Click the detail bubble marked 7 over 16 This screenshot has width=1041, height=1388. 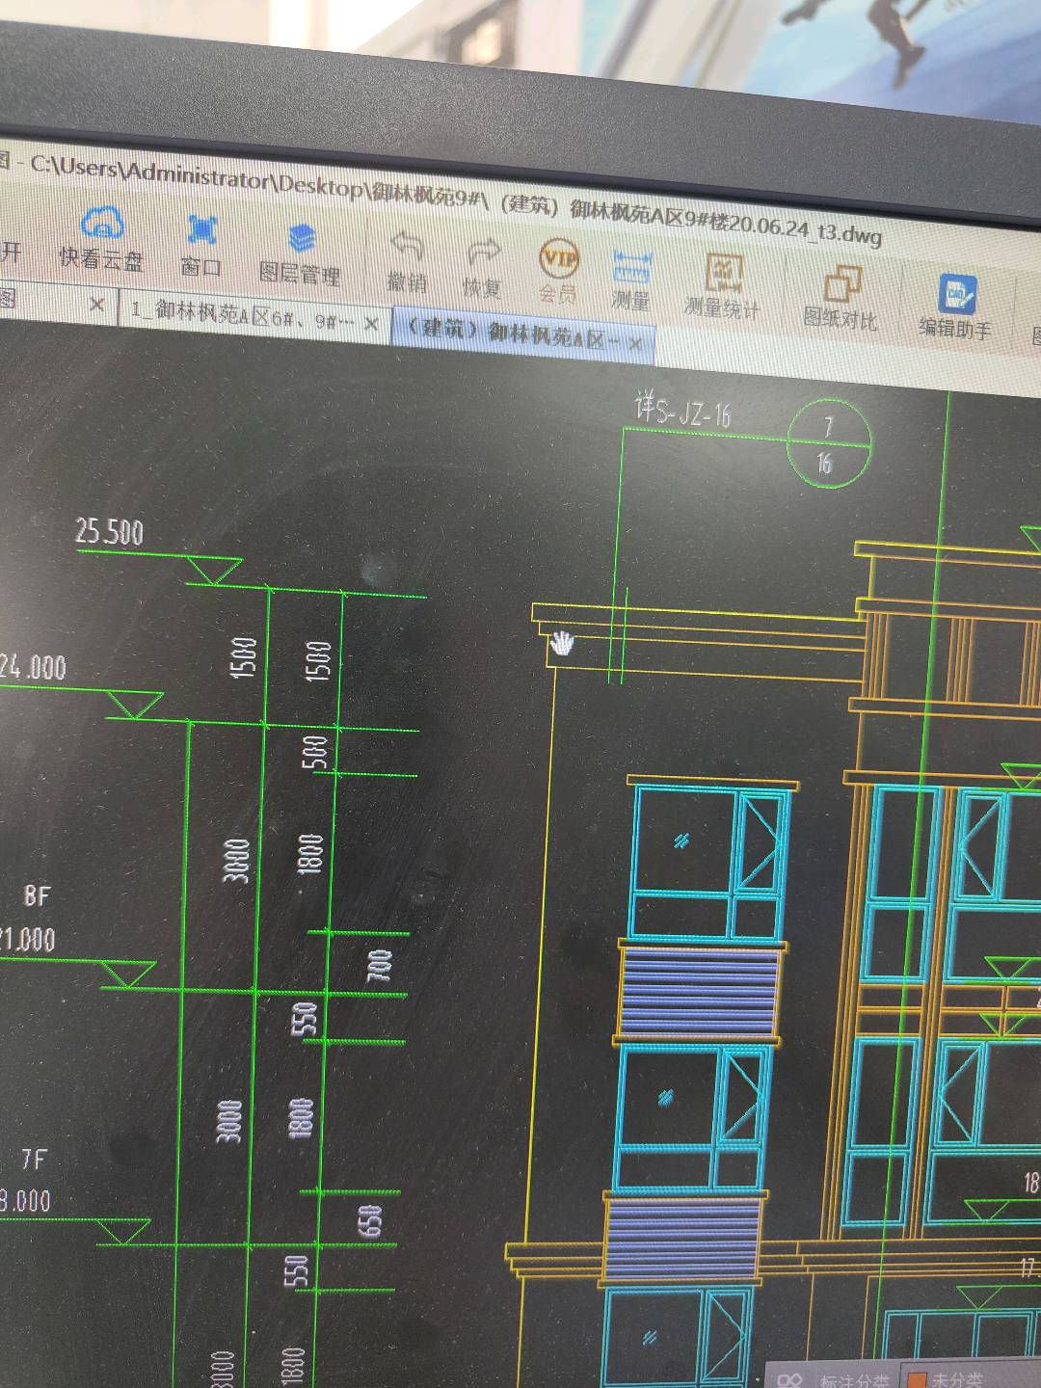coord(828,444)
